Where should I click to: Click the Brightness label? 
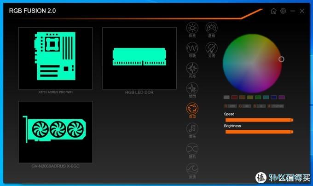(x=232, y=126)
